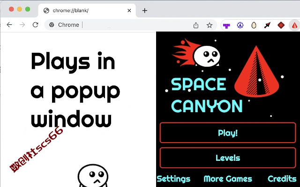Viewport: 300px width, 187px height.
Task: Open the share icon in address bar
Action: 196,25
